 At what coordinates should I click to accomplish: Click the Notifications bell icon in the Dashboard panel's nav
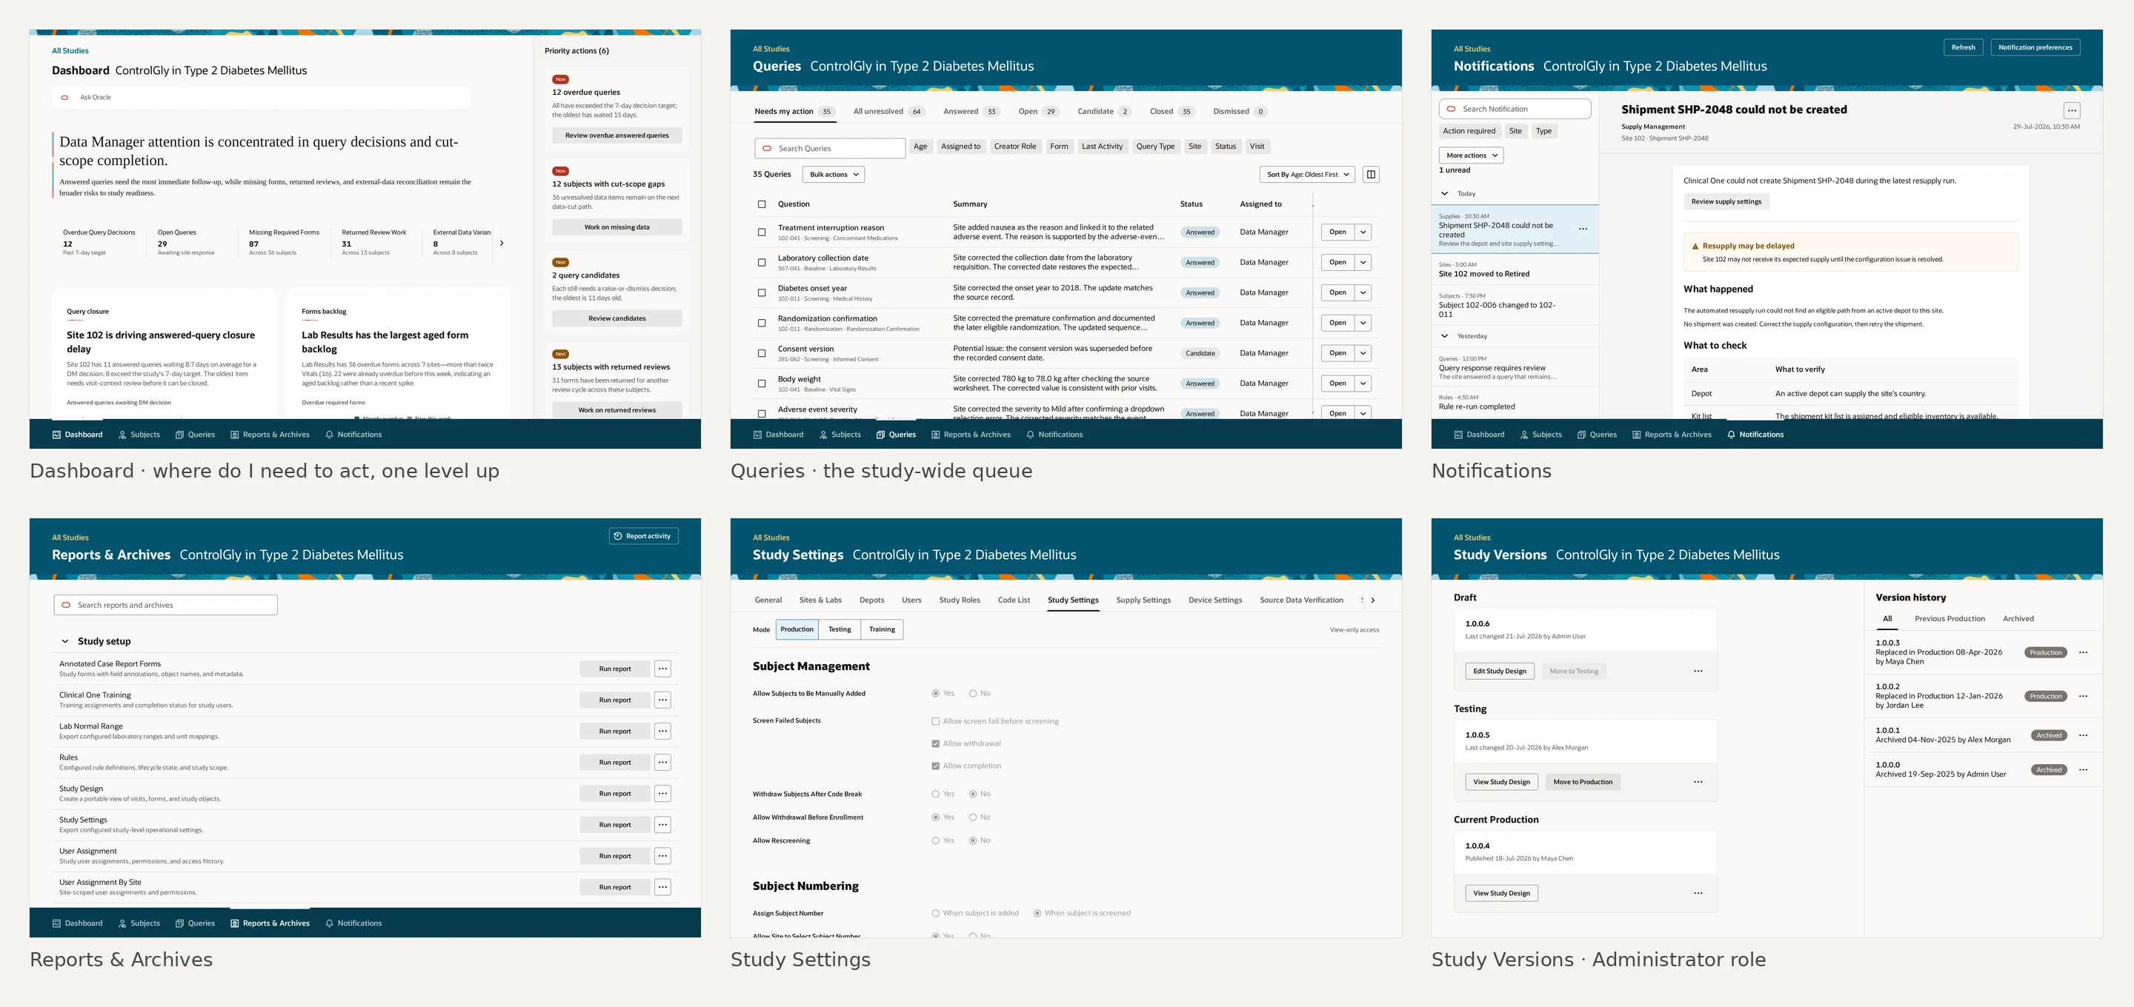[330, 435]
